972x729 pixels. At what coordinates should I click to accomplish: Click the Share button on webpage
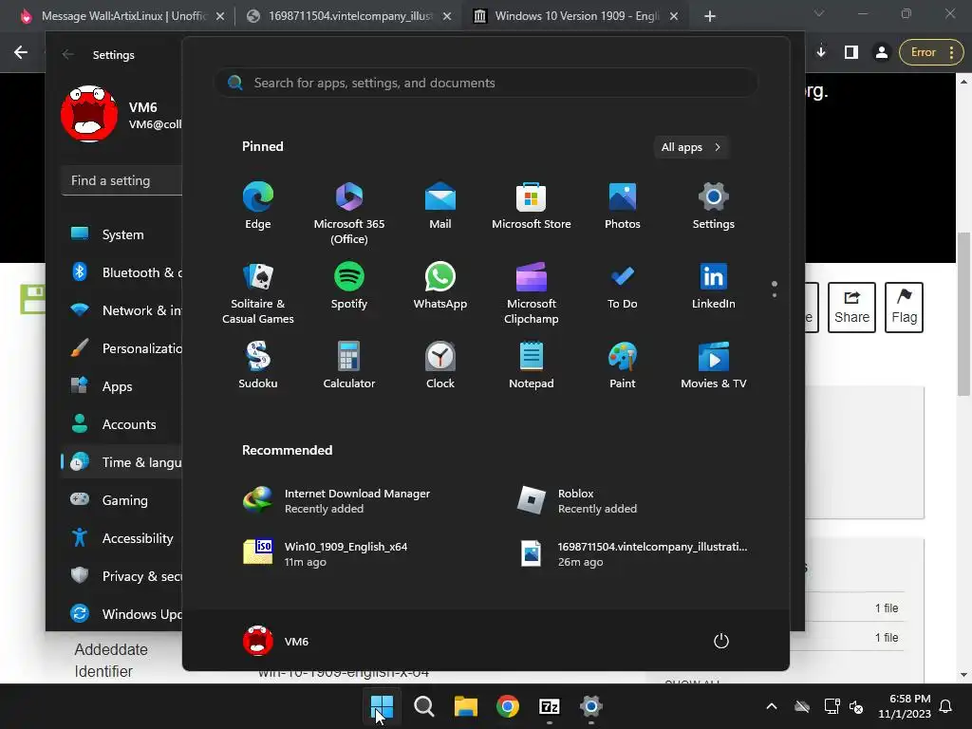[851, 308]
